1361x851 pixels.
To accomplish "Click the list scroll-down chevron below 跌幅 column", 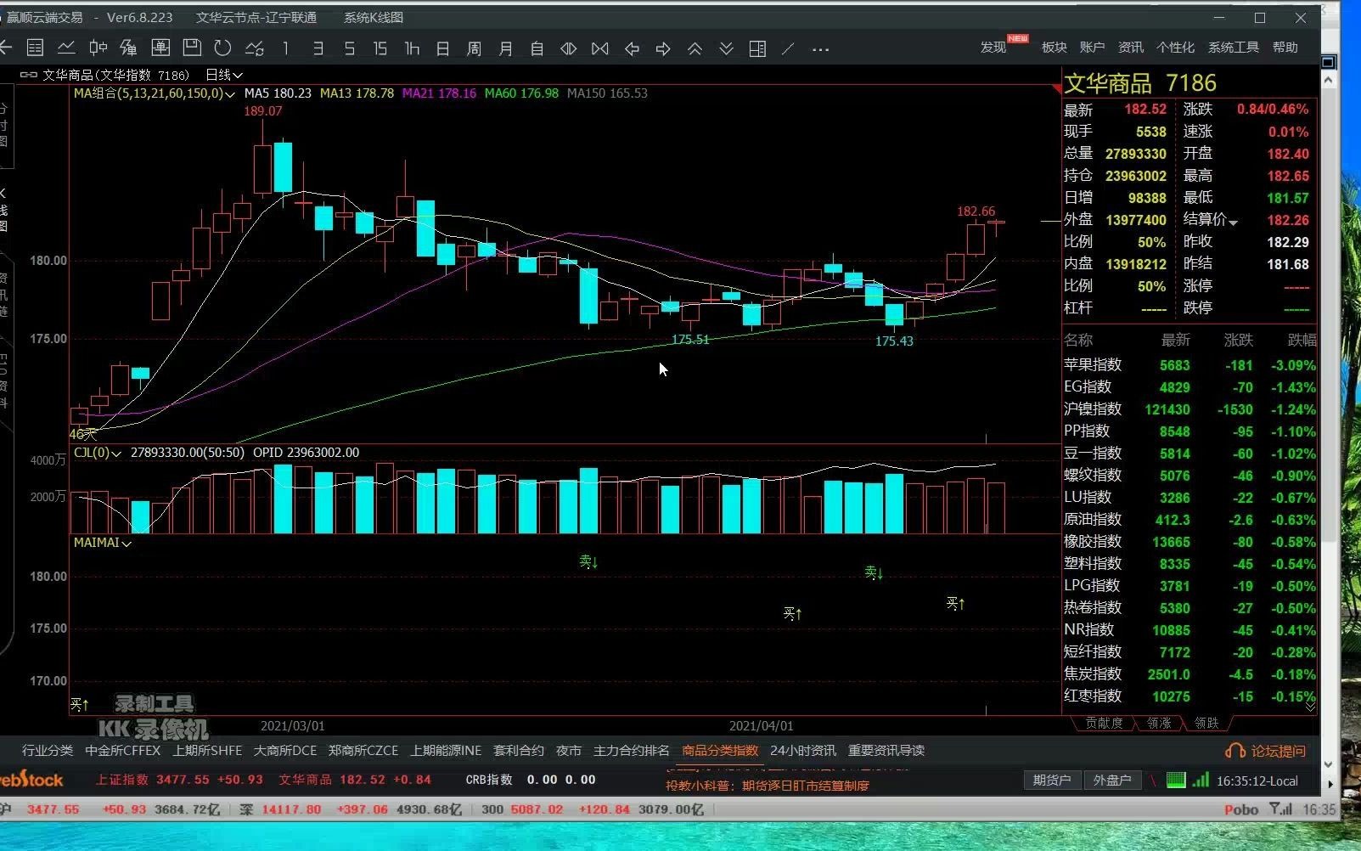I will click(1310, 707).
